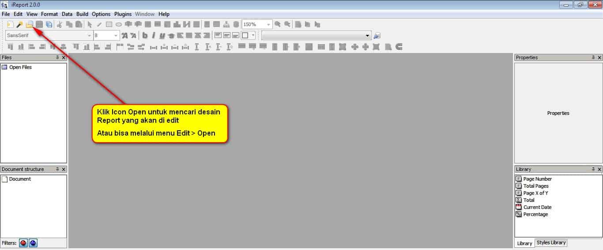Expand the font size dropdown
The width and height of the screenshot is (603, 250).
(116, 36)
